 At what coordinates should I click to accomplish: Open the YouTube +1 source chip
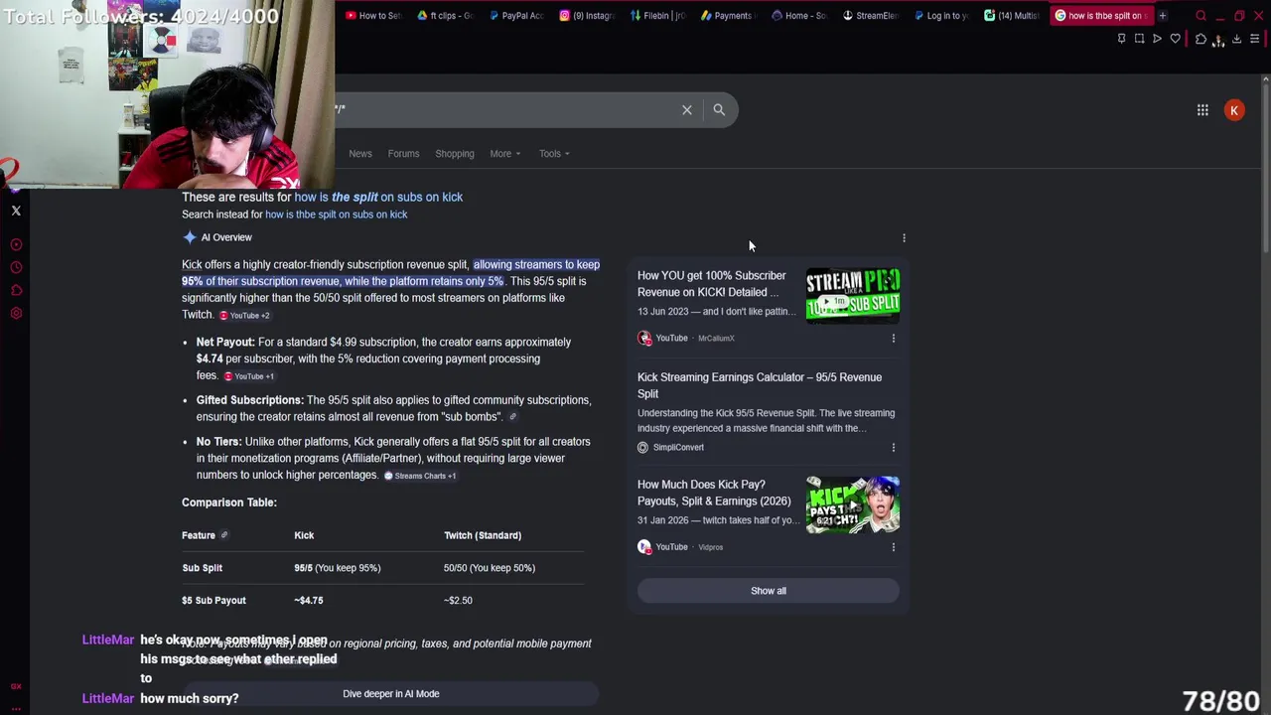point(248,376)
